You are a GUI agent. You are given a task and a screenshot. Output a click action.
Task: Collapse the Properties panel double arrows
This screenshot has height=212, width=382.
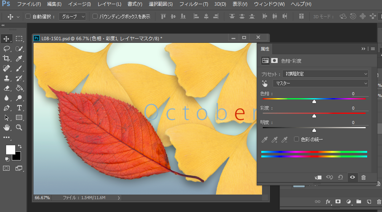tap(363, 49)
